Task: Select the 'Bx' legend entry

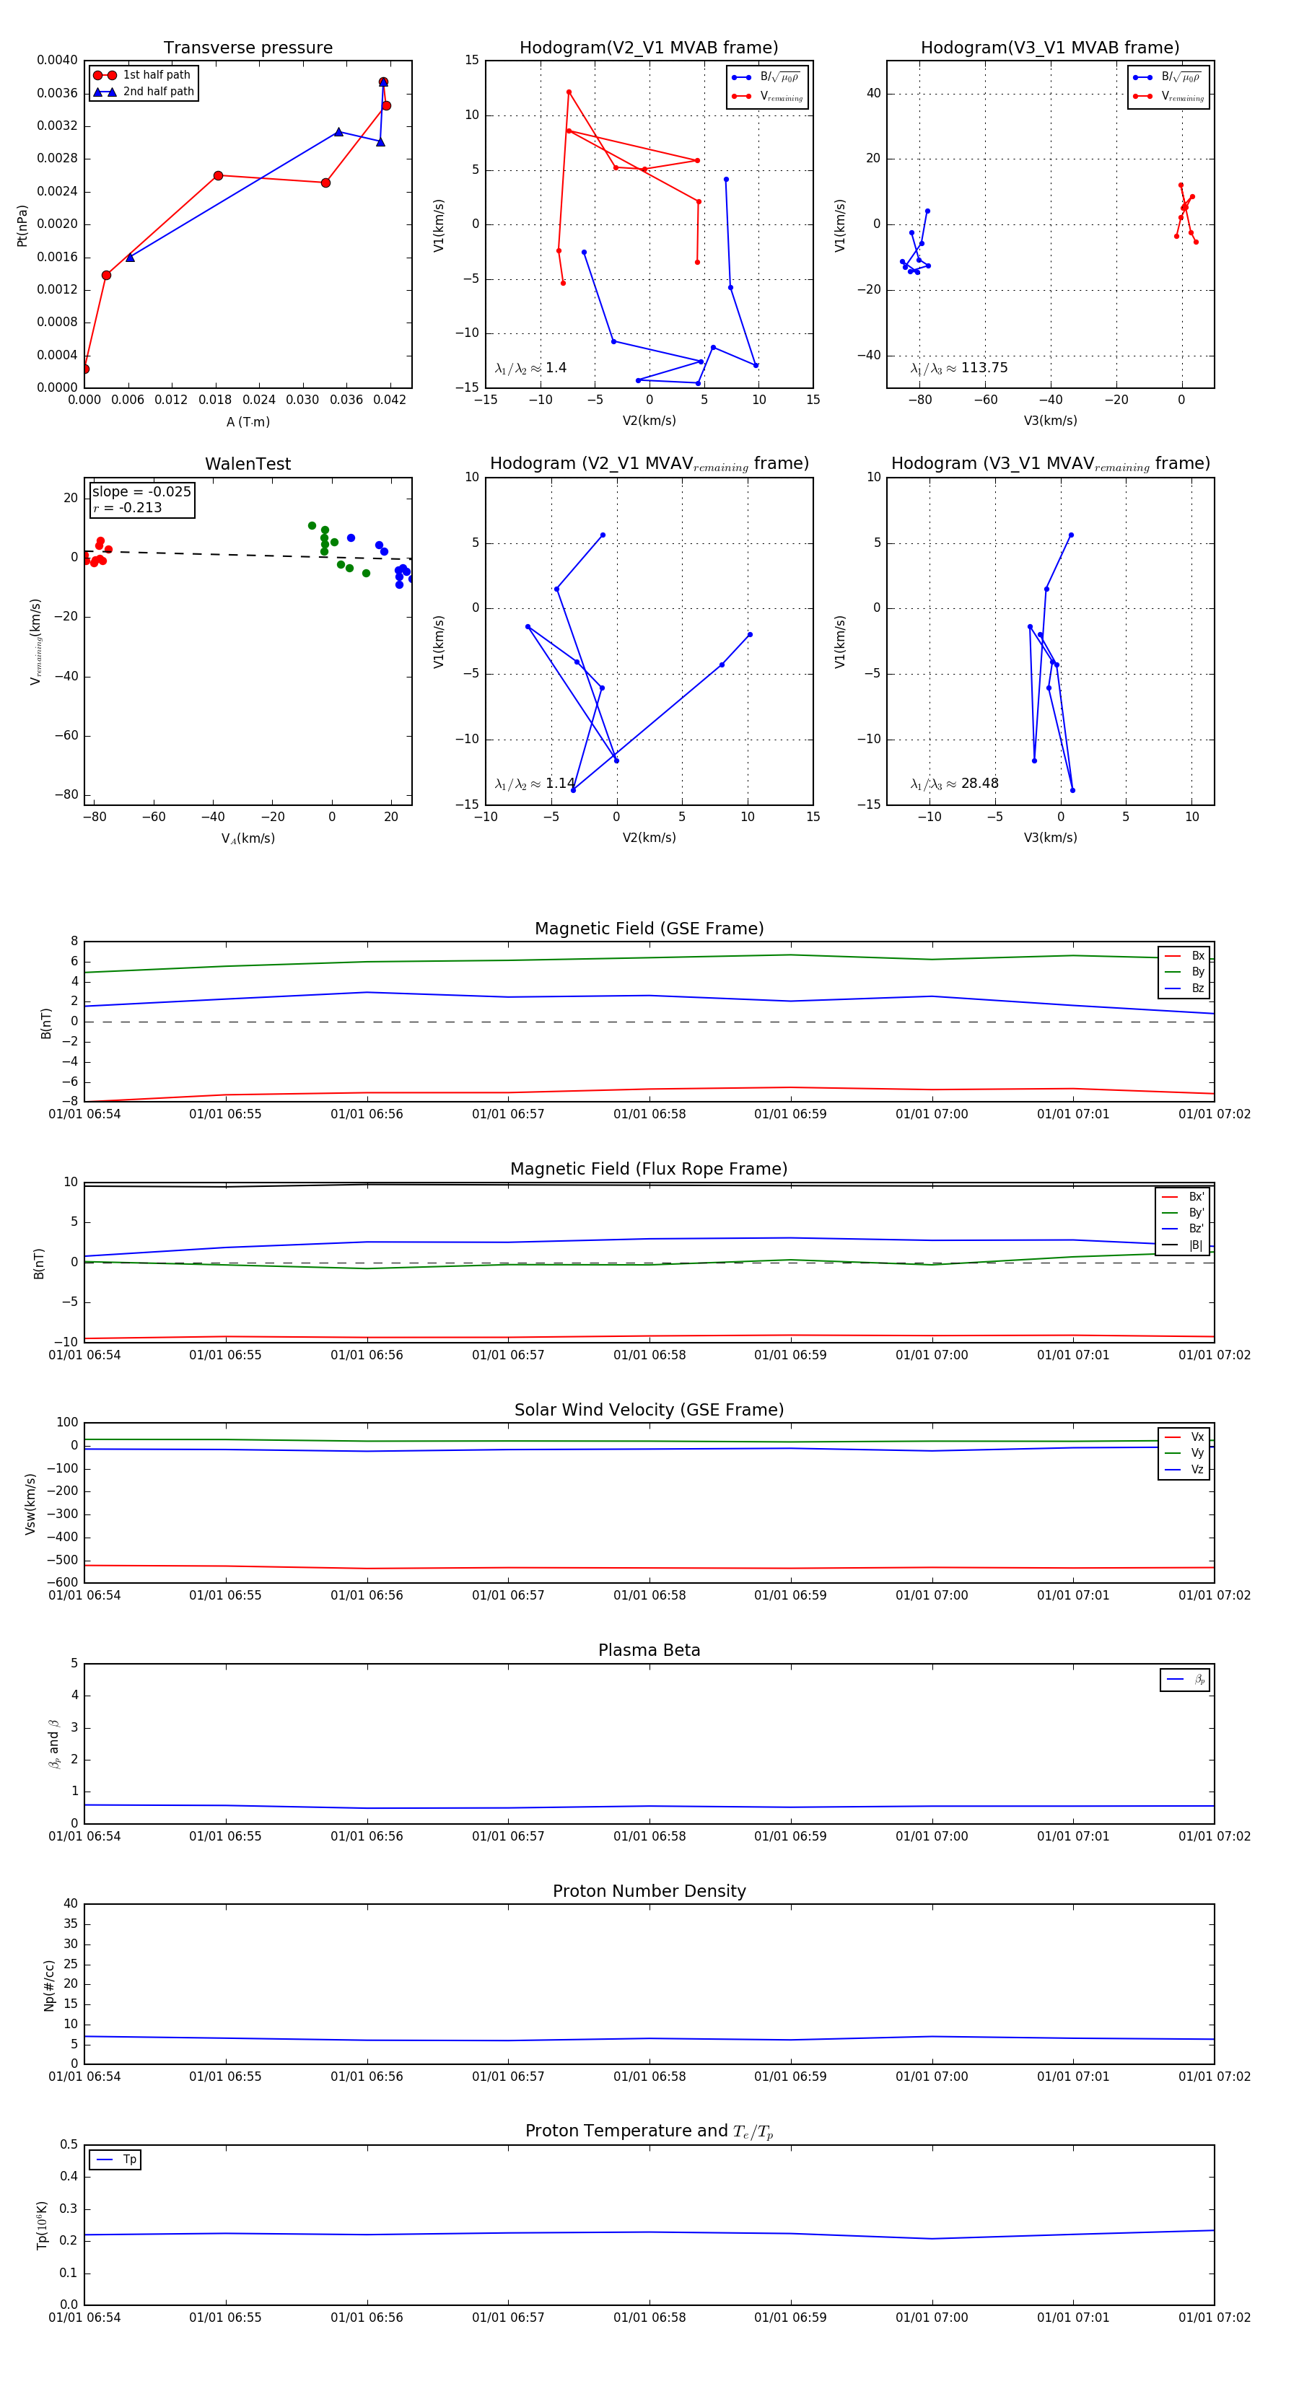Action: [1184, 956]
